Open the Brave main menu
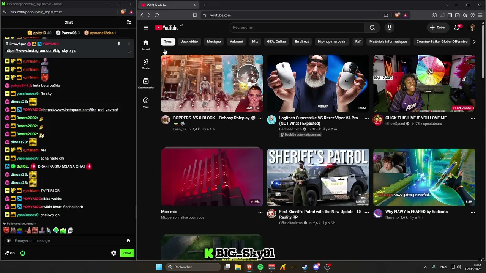Viewport: 486px width, 273px height. pos(480,15)
